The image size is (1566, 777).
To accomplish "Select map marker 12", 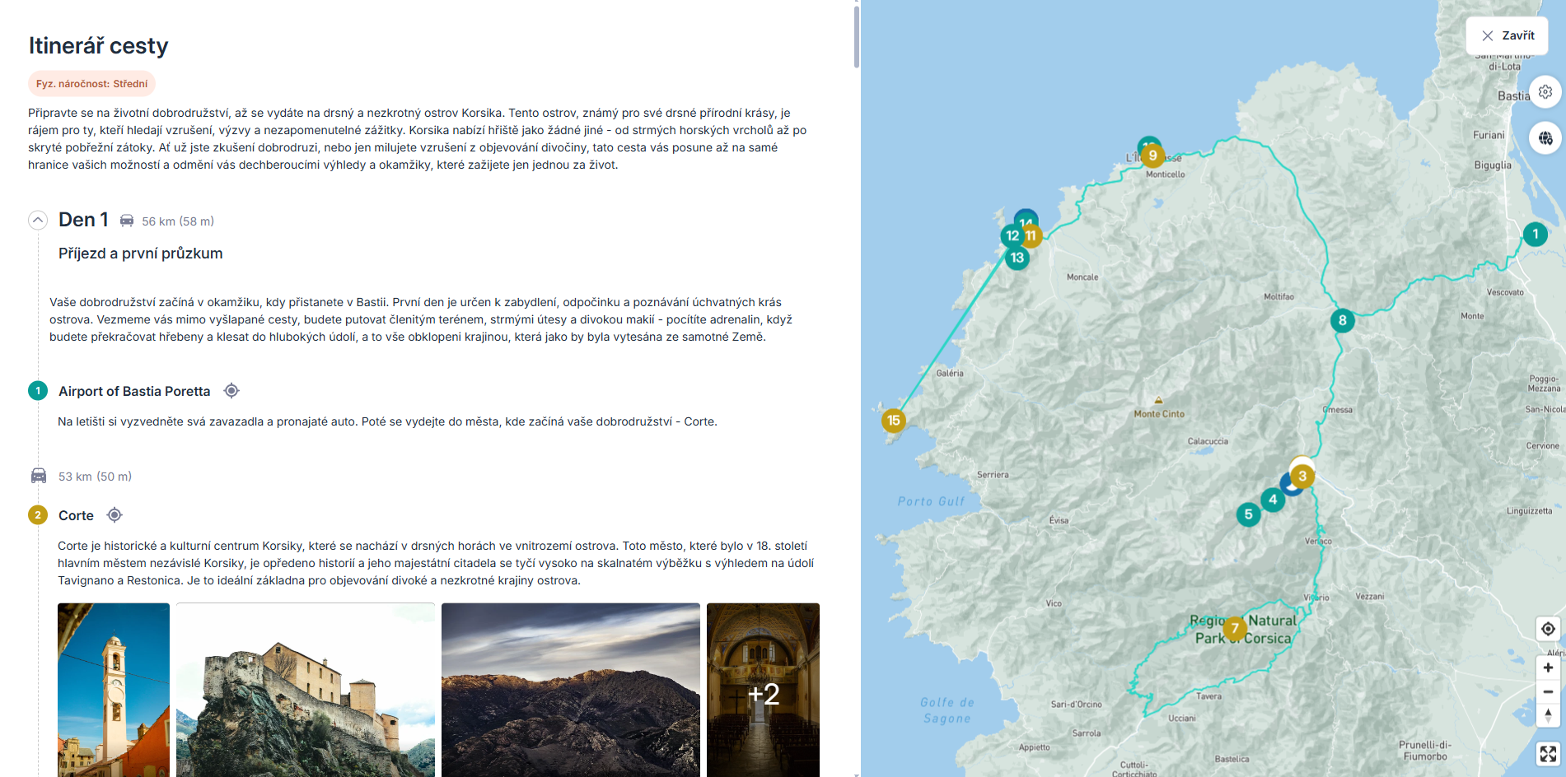I will click(x=1012, y=235).
